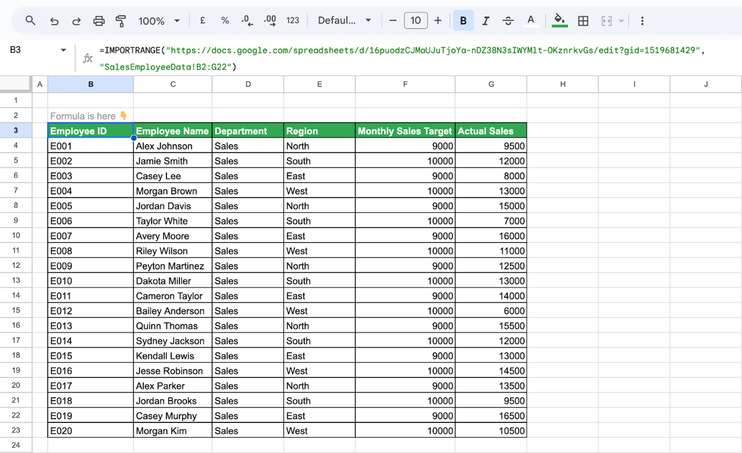
Task: Open the 100% zoom dropdown
Action: [159, 21]
